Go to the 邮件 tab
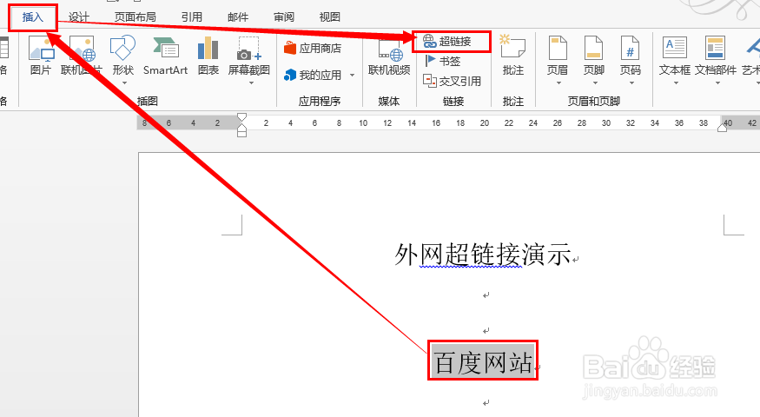Image resolution: width=760 pixels, height=417 pixels. (237, 17)
